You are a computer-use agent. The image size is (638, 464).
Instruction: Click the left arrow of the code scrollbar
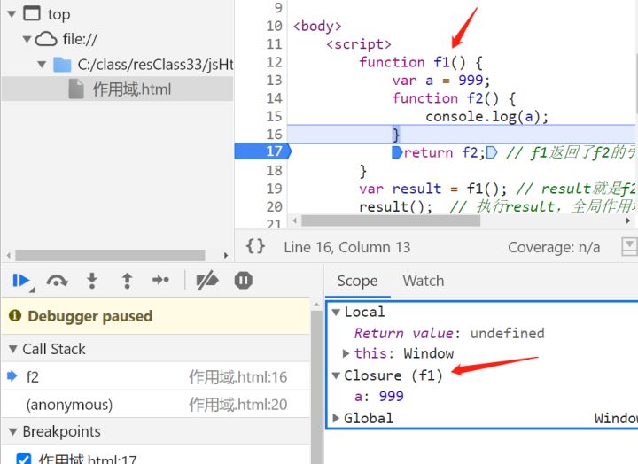coord(294,220)
